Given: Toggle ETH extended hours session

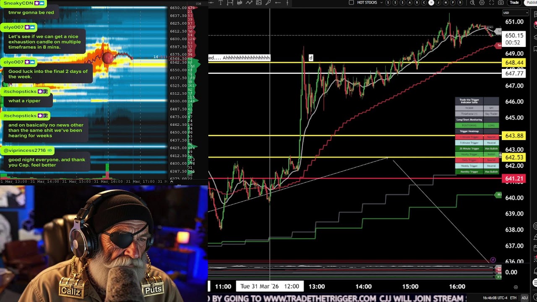Looking at the screenshot, I should pos(513,298).
